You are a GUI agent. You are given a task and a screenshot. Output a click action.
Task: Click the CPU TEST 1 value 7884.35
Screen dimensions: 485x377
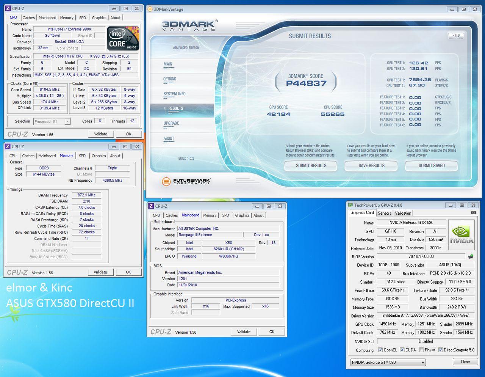420,80
